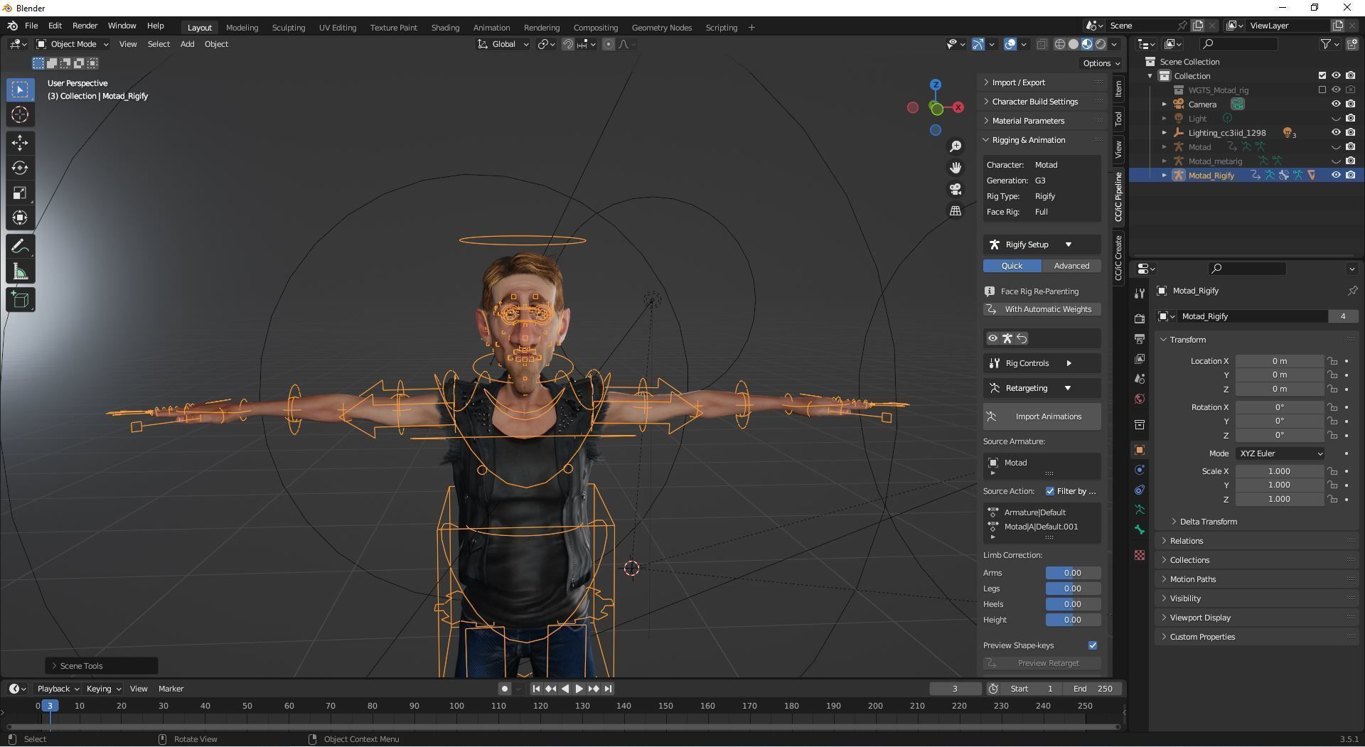Screen dimensions: 1365x747
Task: Open Render properties tab icon
Action: (1140, 318)
